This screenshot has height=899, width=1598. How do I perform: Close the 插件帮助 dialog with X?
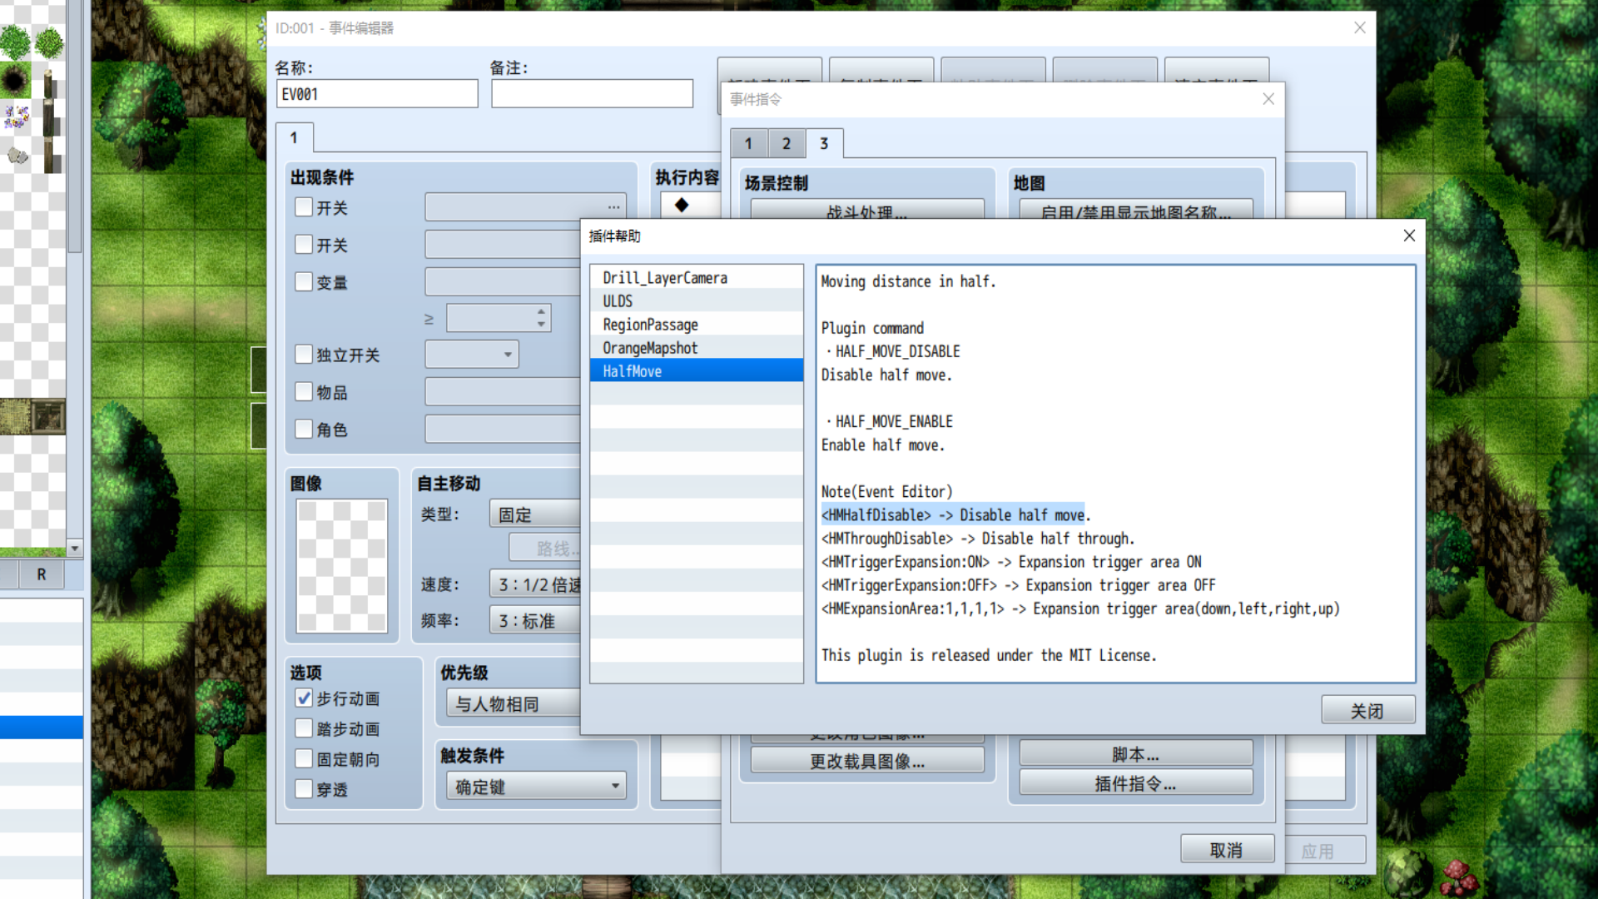[x=1409, y=236]
